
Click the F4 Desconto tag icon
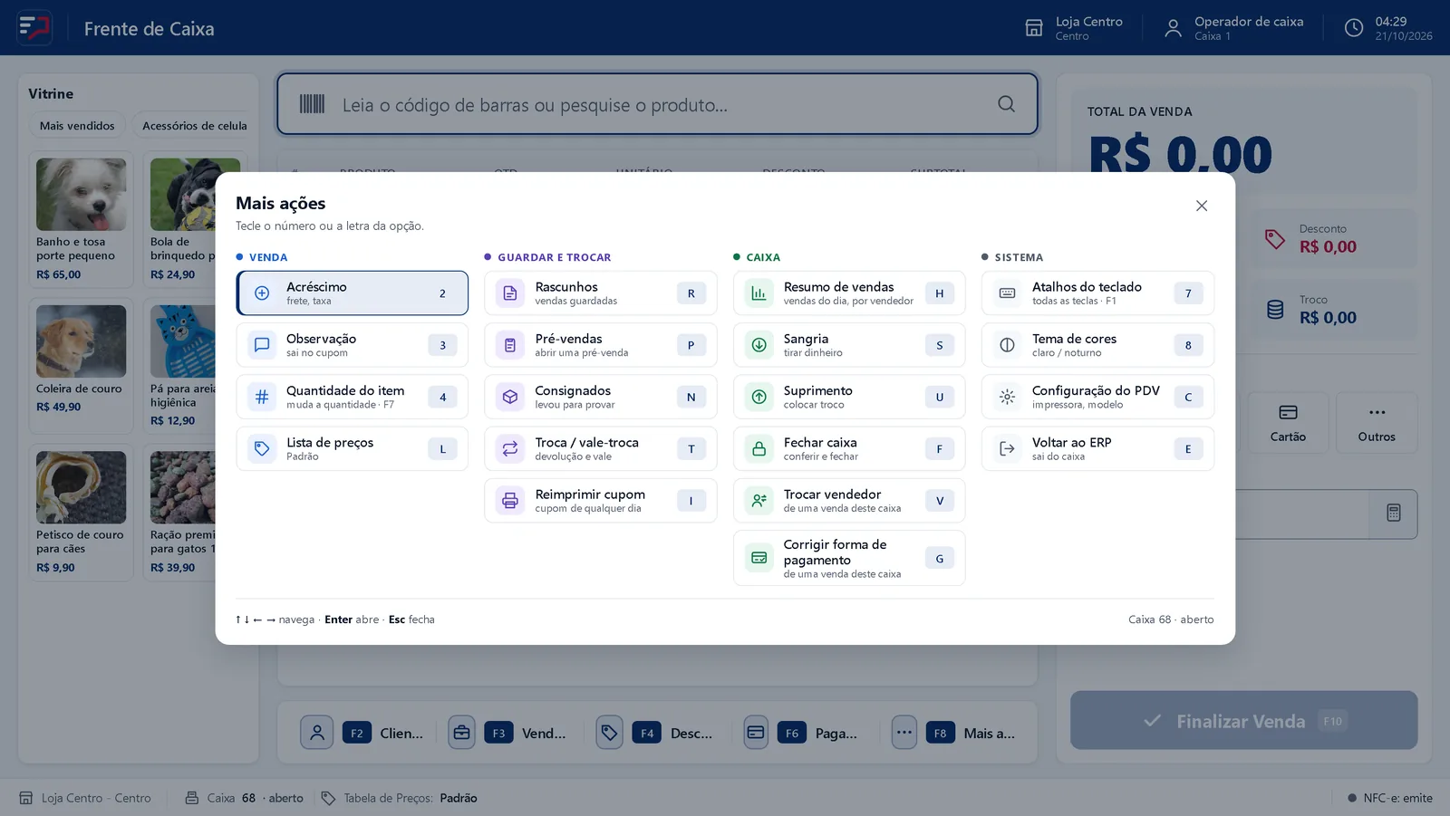coord(610,733)
